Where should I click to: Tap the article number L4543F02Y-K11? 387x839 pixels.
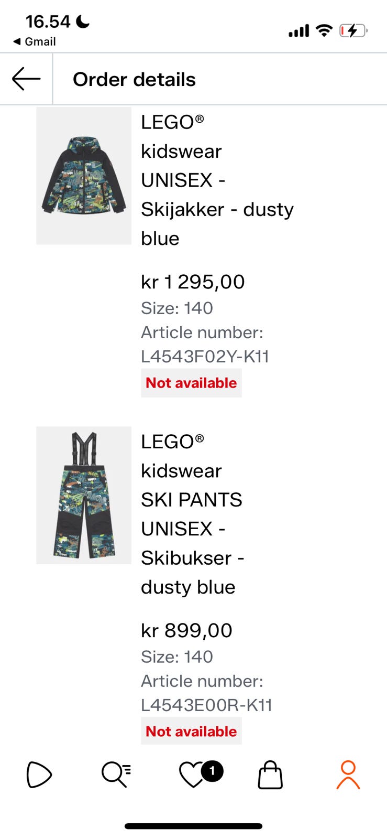tap(205, 357)
